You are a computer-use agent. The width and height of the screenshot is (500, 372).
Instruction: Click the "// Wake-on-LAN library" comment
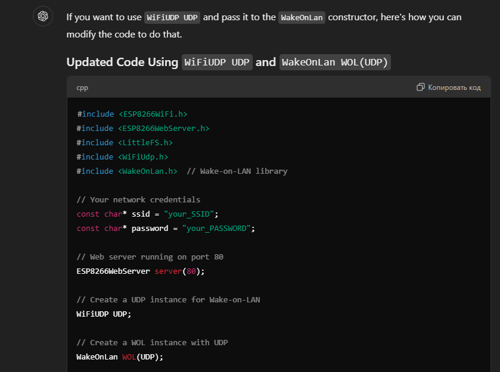237,171
